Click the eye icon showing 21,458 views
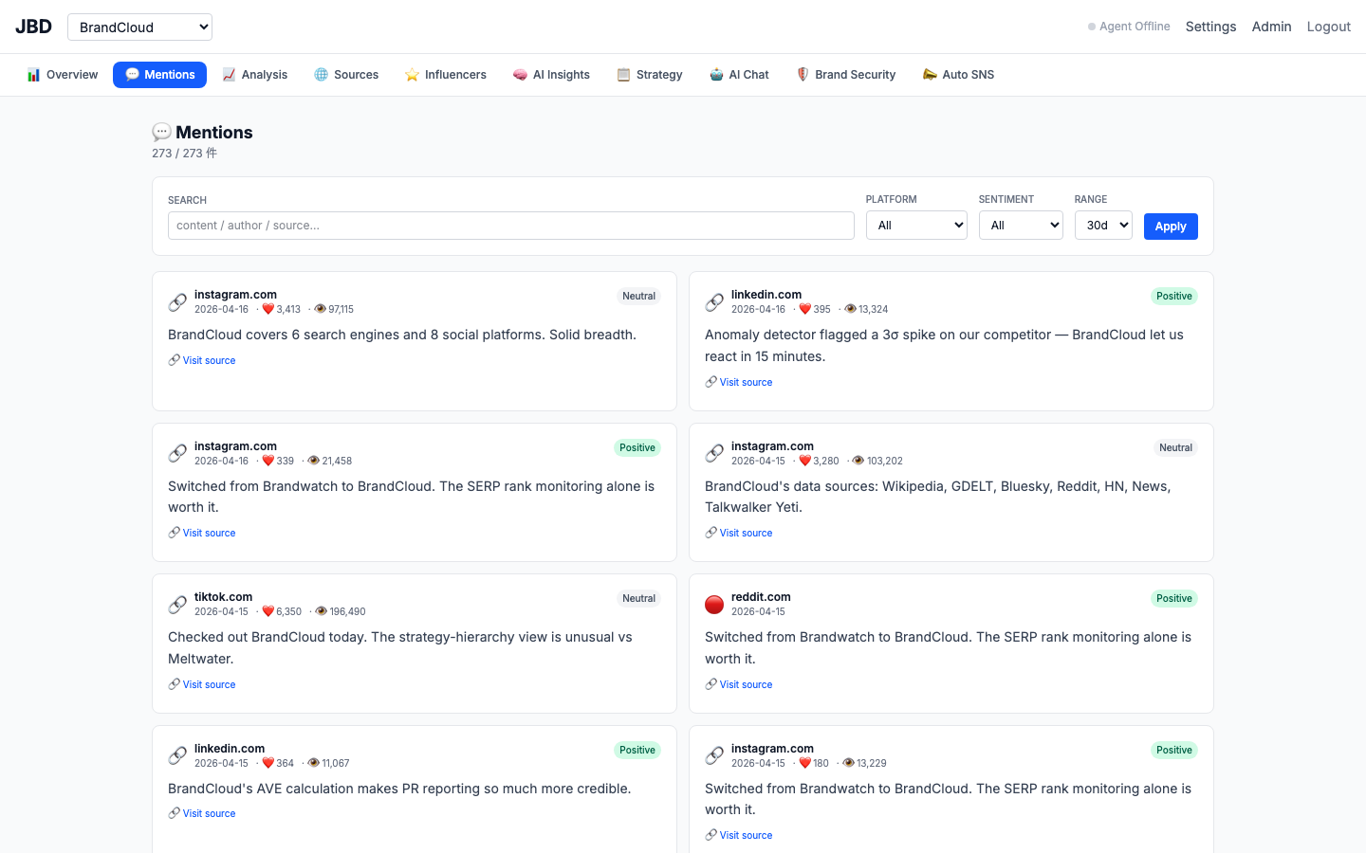This screenshot has height=853, width=1366. (x=313, y=461)
